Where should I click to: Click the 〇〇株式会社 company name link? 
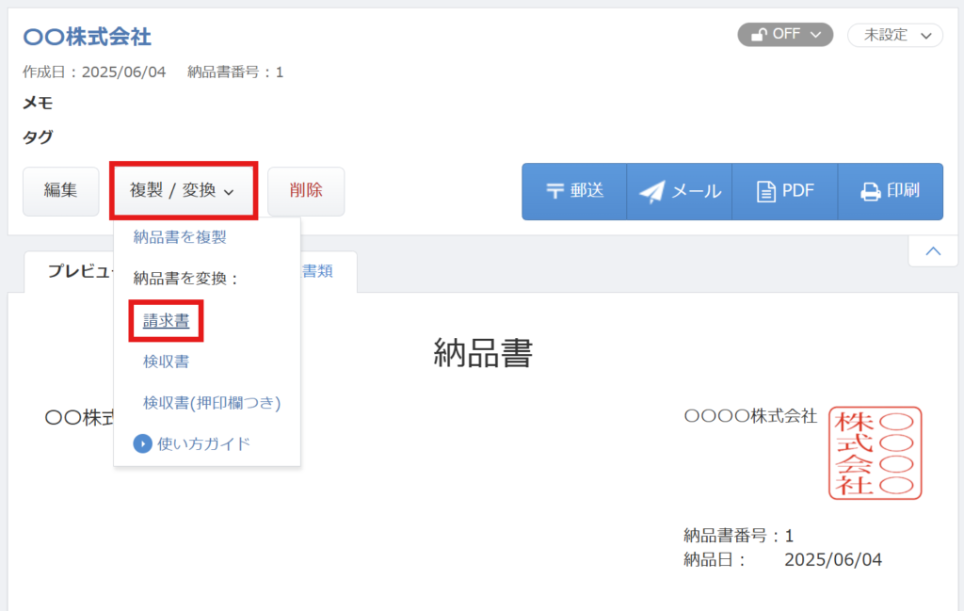87,37
